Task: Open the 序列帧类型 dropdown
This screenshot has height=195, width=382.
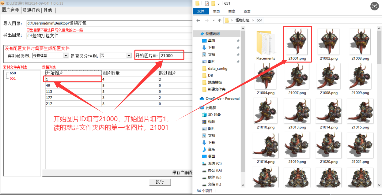Action: click(66, 56)
